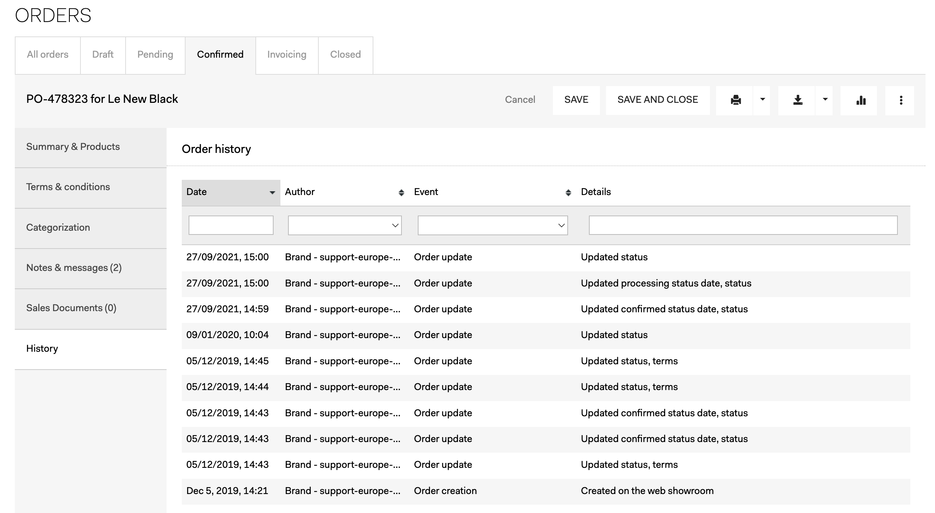Expand the print options dropdown arrow
The height and width of the screenshot is (513, 935).
coord(762,100)
